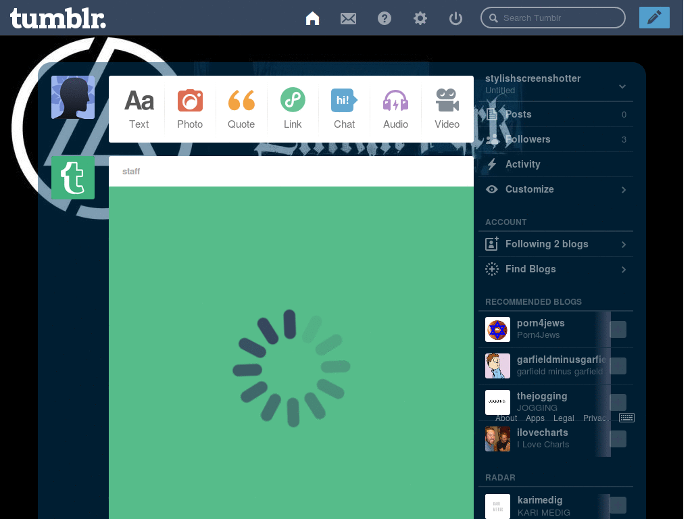Click the loading spinner in staff post
Image resolution: width=692 pixels, height=519 pixels.
click(x=291, y=368)
